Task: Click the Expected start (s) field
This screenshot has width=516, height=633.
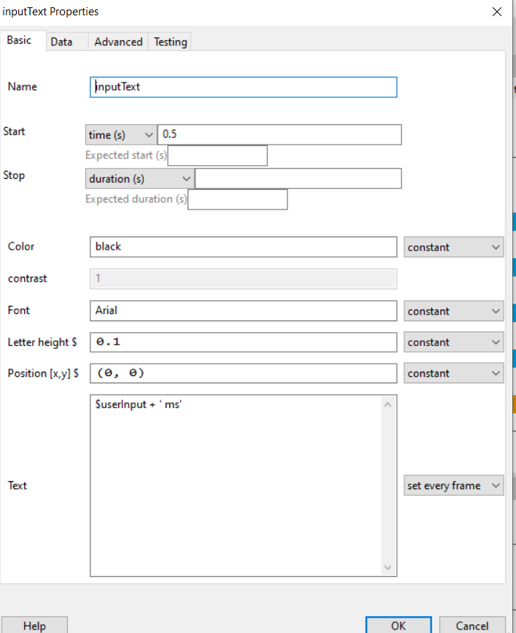Action: tap(217, 156)
